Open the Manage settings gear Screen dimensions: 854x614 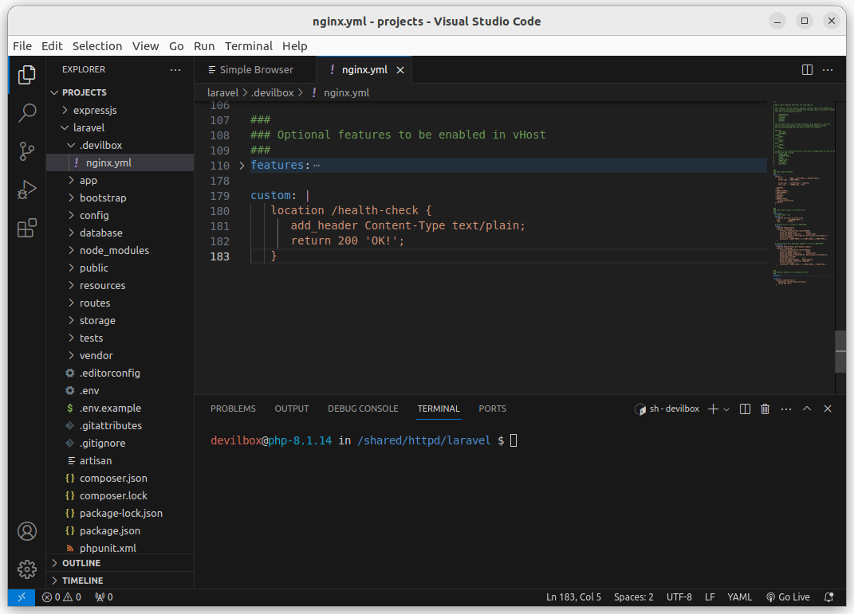tap(27, 569)
